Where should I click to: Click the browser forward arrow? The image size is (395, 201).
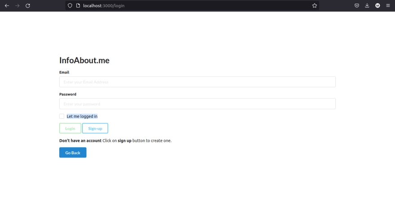(17, 5)
